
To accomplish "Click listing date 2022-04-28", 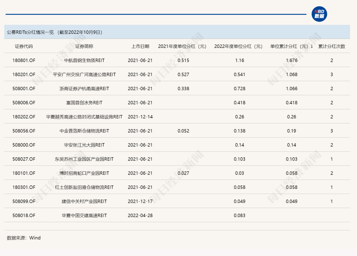I will pyautogui.click(x=140, y=216).
